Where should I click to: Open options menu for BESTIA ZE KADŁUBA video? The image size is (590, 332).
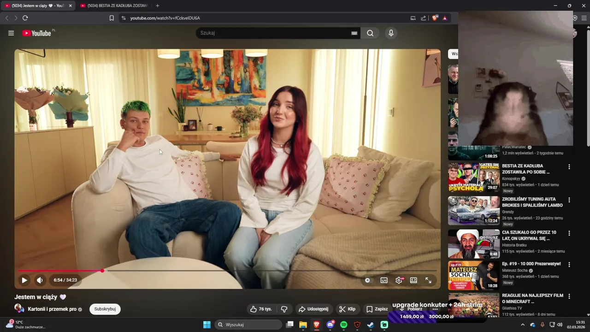[569, 167]
